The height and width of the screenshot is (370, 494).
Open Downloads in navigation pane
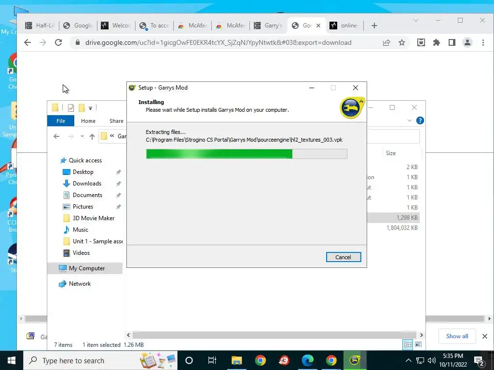(x=82, y=184)
